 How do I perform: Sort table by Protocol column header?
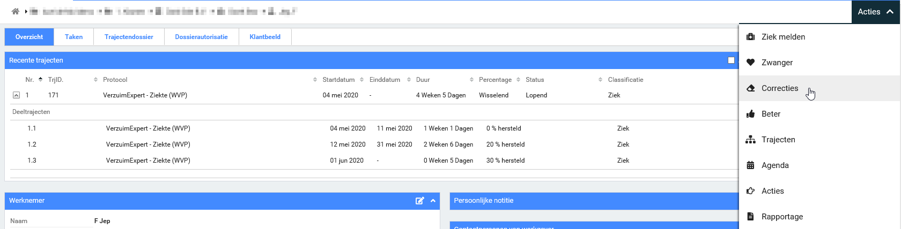[115, 80]
